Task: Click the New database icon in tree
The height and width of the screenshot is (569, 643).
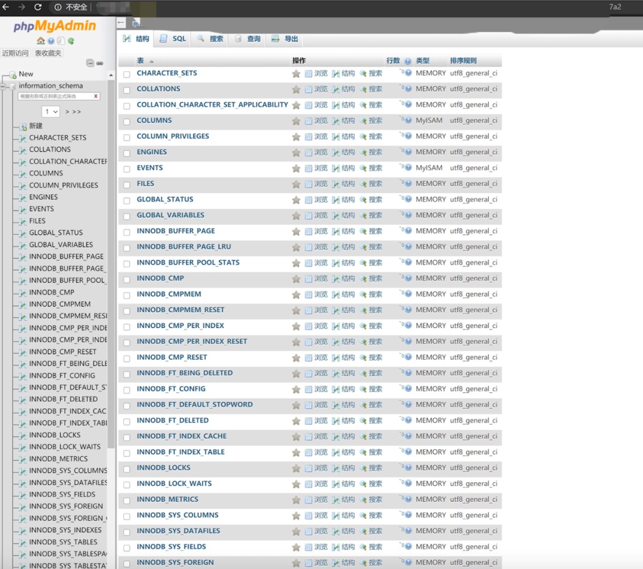Action: (x=13, y=74)
